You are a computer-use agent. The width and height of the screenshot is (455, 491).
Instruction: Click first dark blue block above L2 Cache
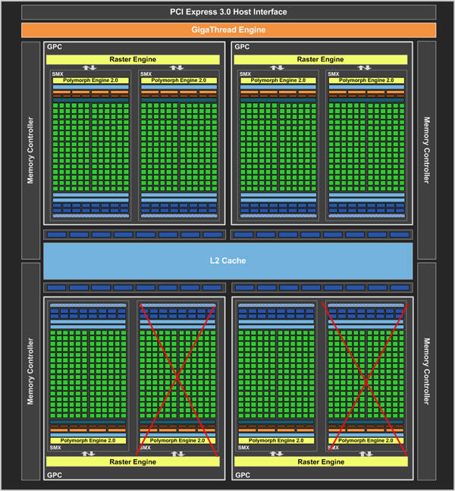[57, 235]
